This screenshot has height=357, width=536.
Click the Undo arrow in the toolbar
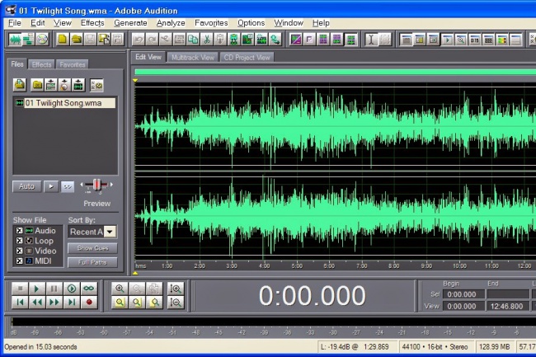tap(139, 40)
